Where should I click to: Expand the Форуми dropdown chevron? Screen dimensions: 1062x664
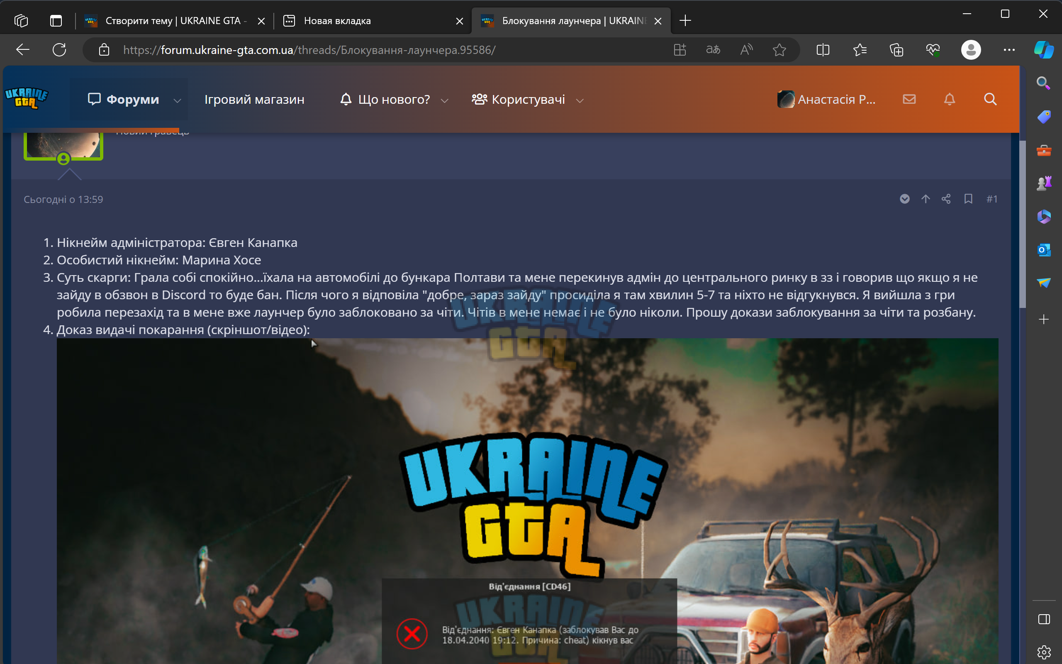[177, 100]
